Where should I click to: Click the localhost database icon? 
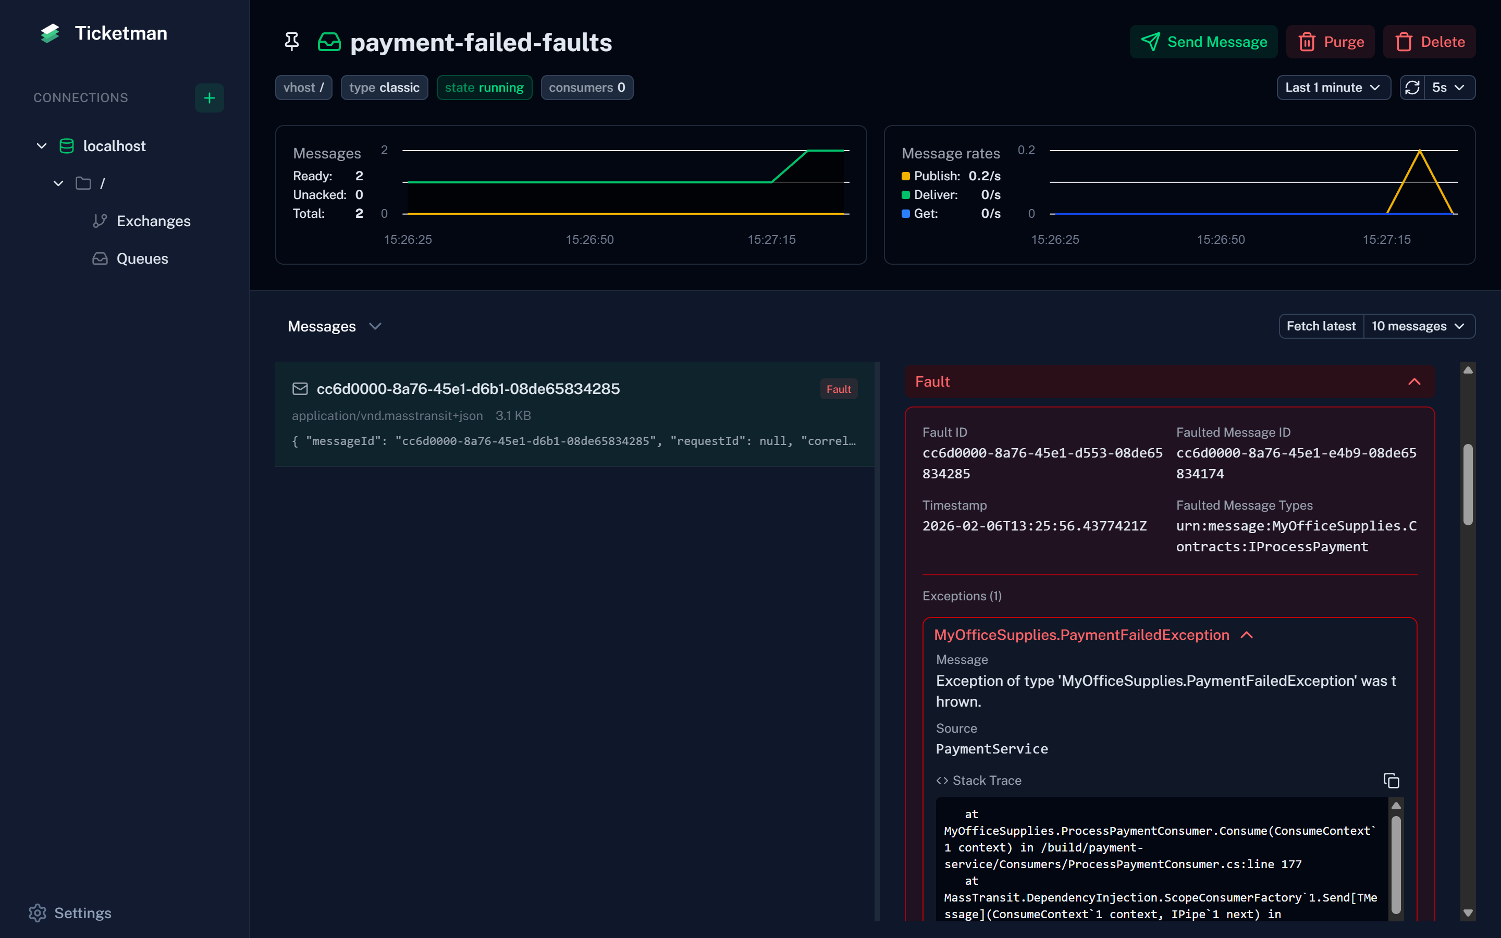66,146
